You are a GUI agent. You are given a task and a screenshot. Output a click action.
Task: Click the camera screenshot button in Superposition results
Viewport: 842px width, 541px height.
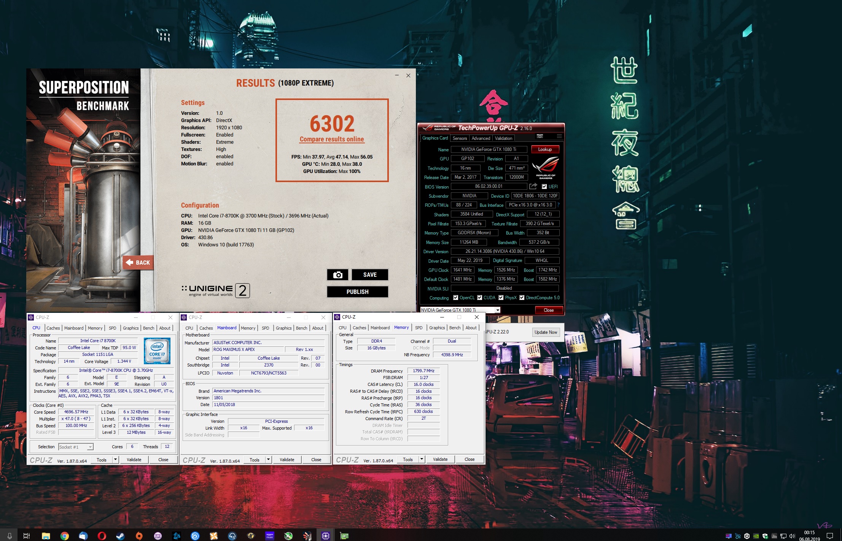(x=337, y=274)
